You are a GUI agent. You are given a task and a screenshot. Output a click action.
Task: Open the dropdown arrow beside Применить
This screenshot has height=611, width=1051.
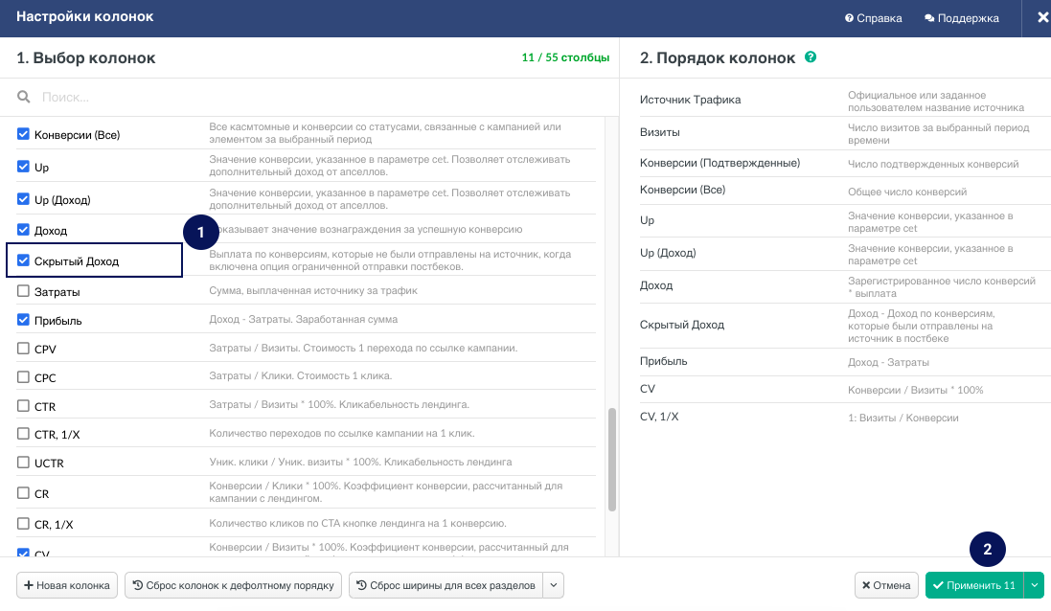coord(1035,585)
